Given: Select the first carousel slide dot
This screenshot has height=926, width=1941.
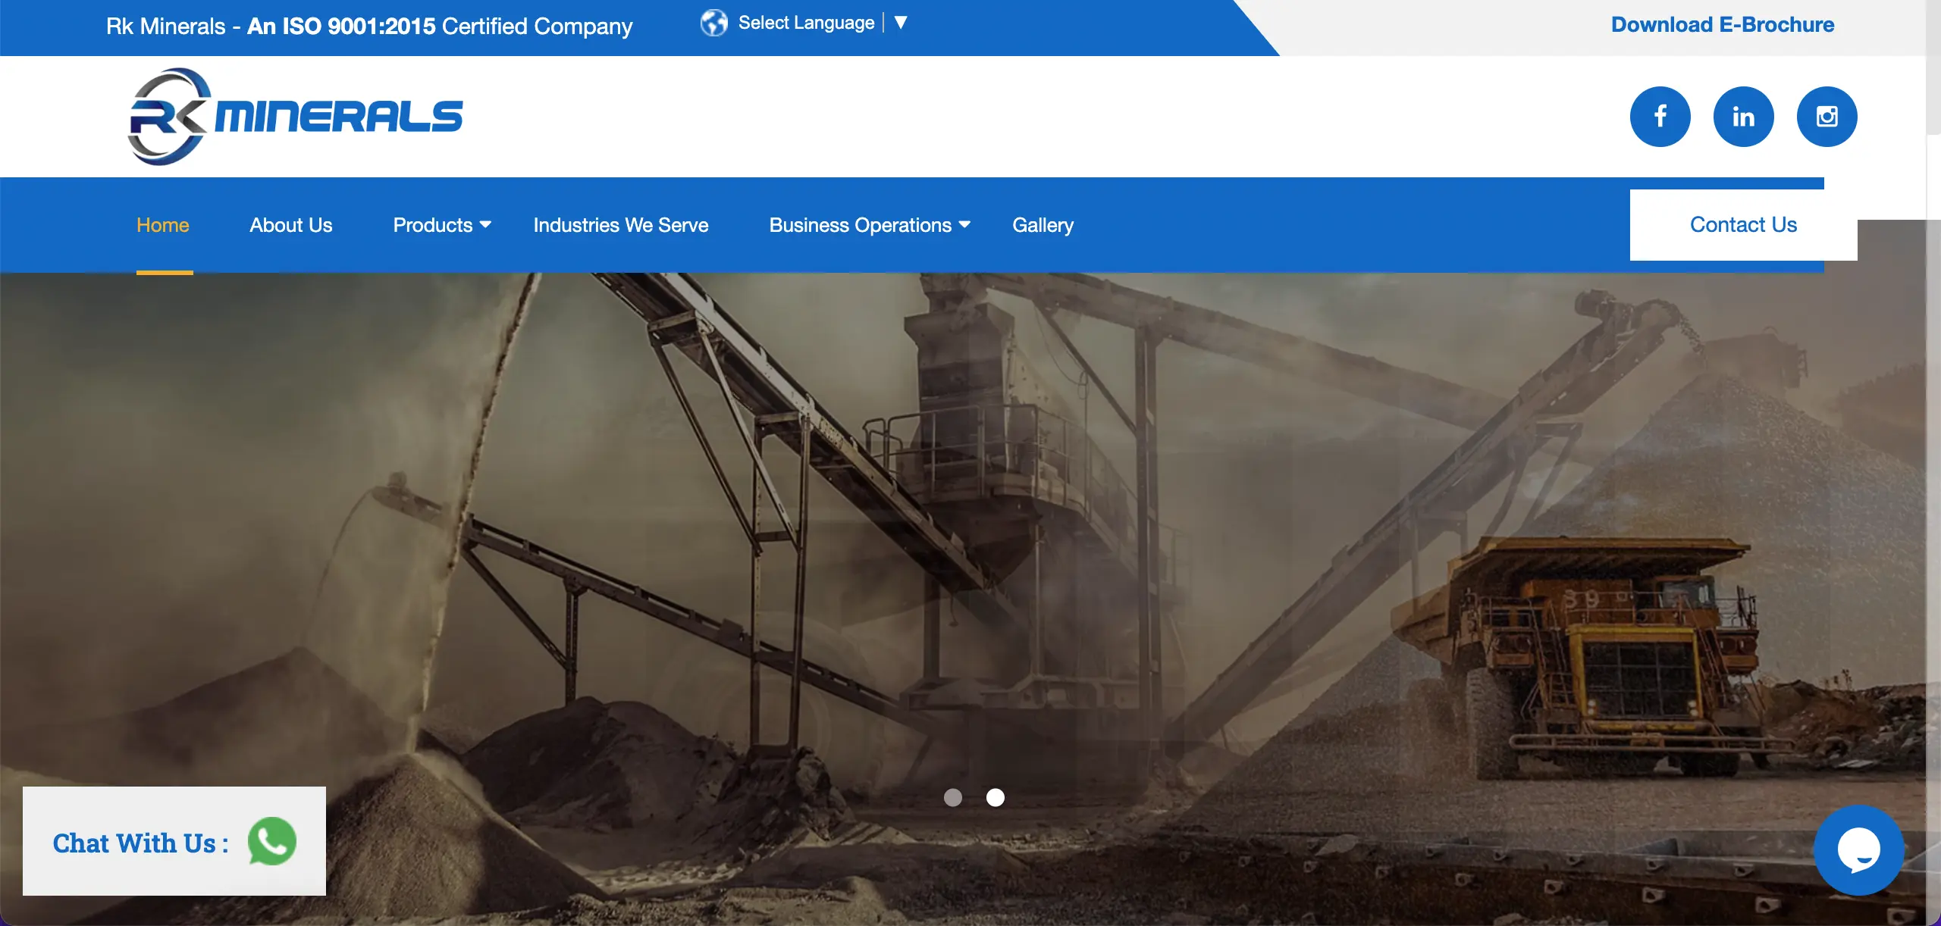Looking at the screenshot, I should click(953, 797).
